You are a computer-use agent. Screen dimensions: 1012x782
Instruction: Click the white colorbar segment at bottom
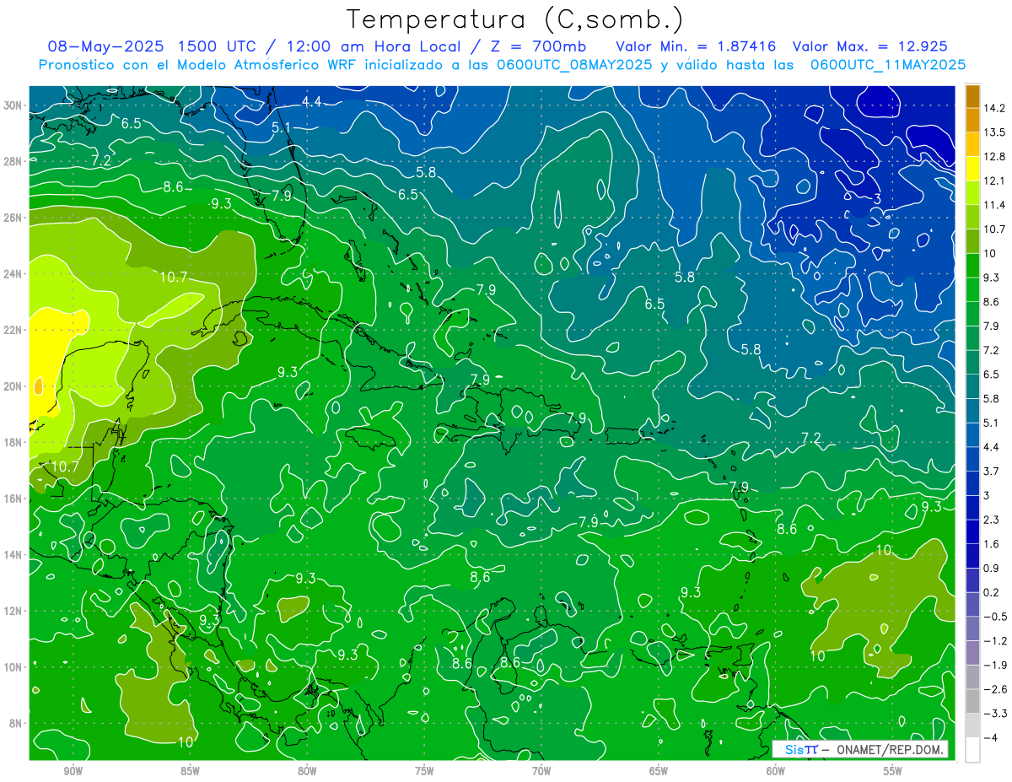972,749
